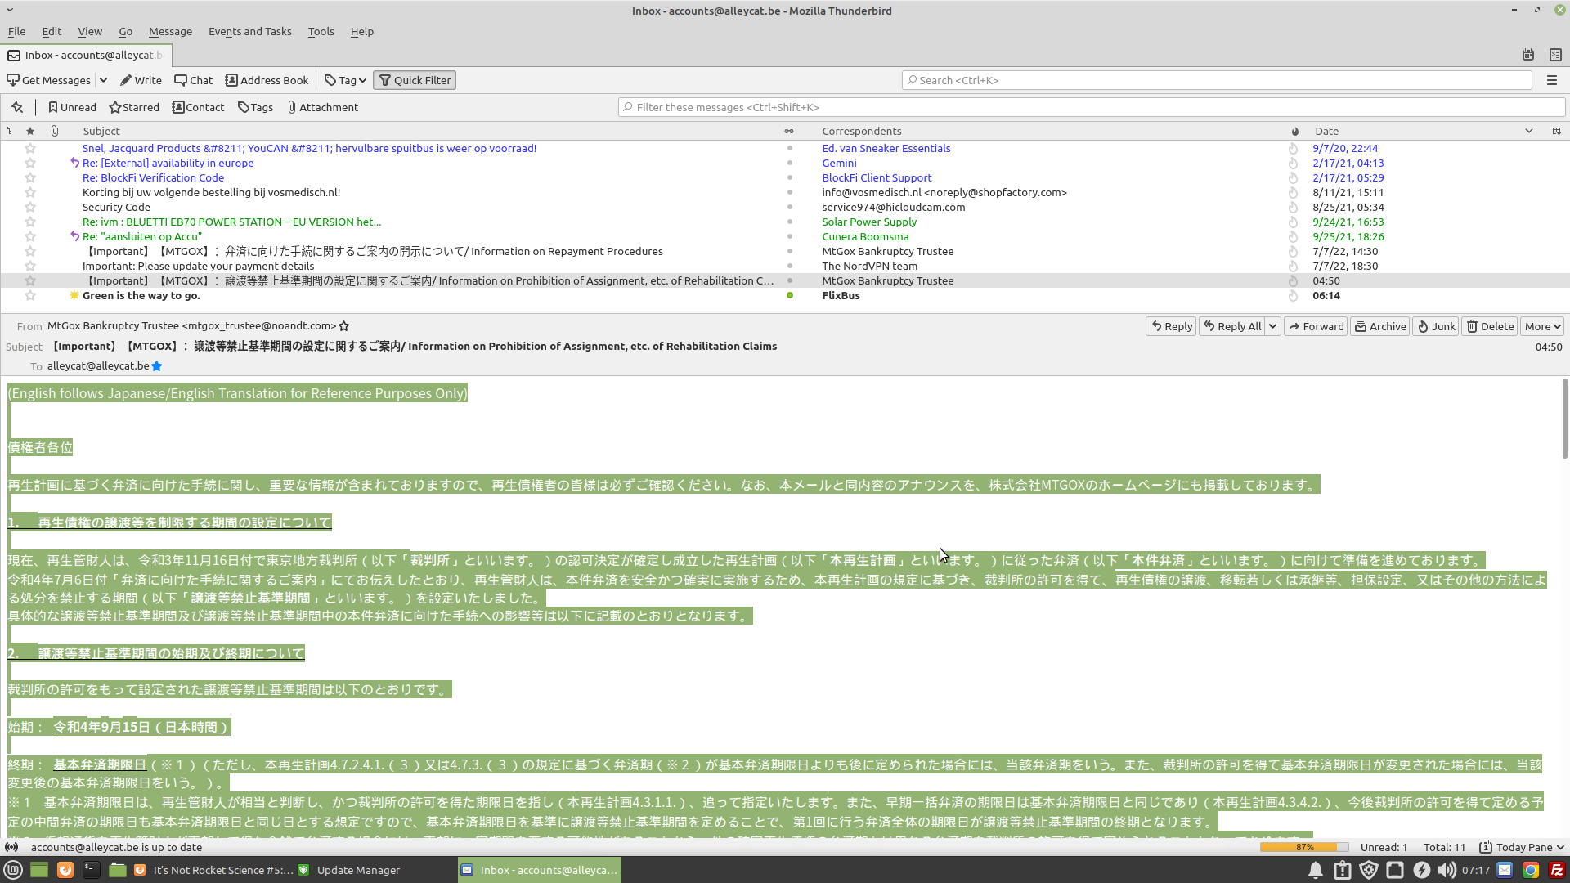Open the hamburger application menu
This screenshot has width=1570, height=883.
[1551, 80]
